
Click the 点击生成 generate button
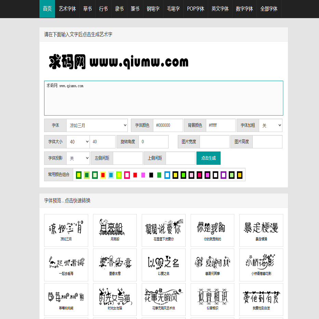208,158
